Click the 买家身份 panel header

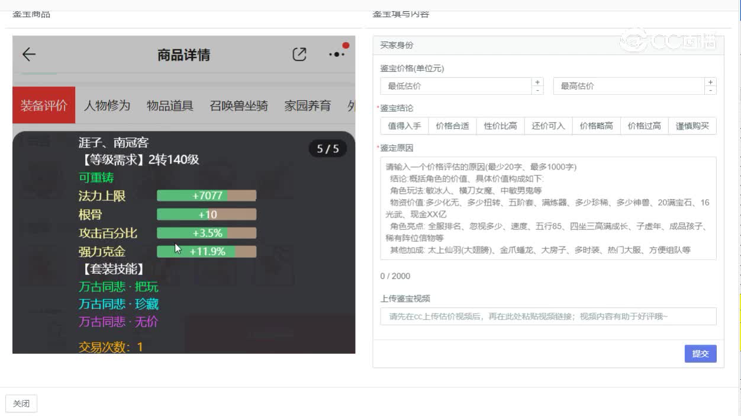coord(548,45)
